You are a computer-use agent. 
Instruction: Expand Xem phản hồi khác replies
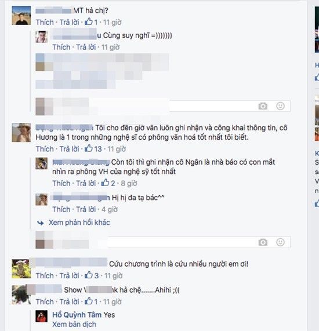(79, 222)
